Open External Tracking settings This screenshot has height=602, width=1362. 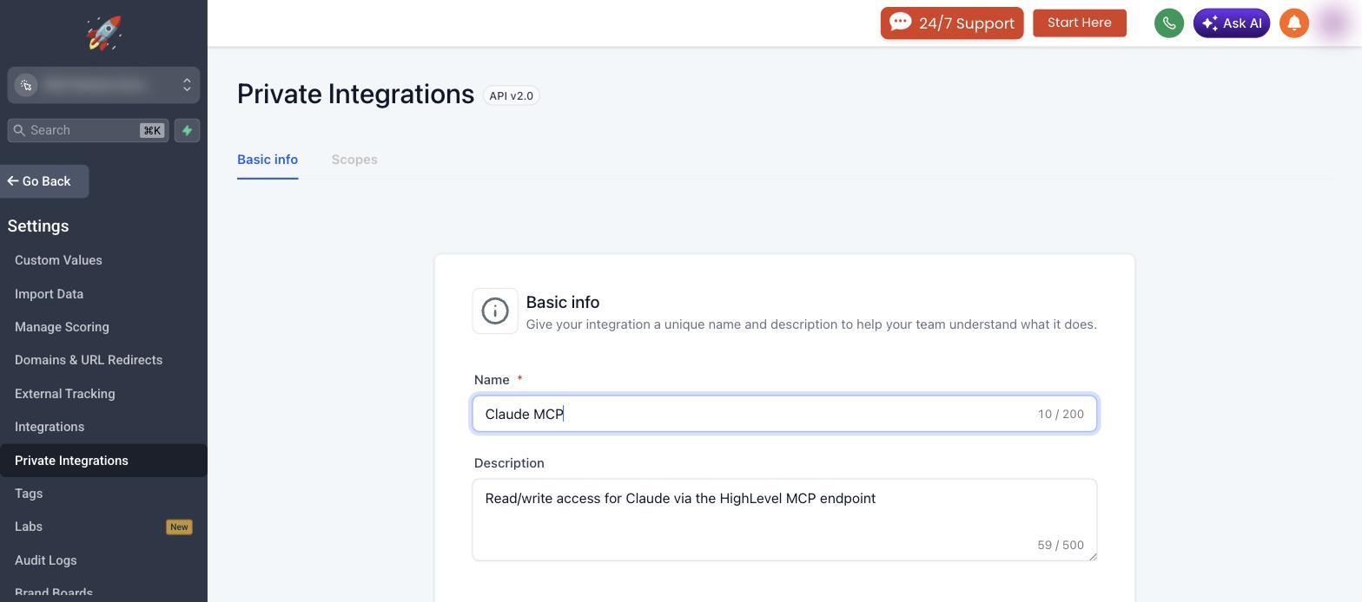(64, 394)
